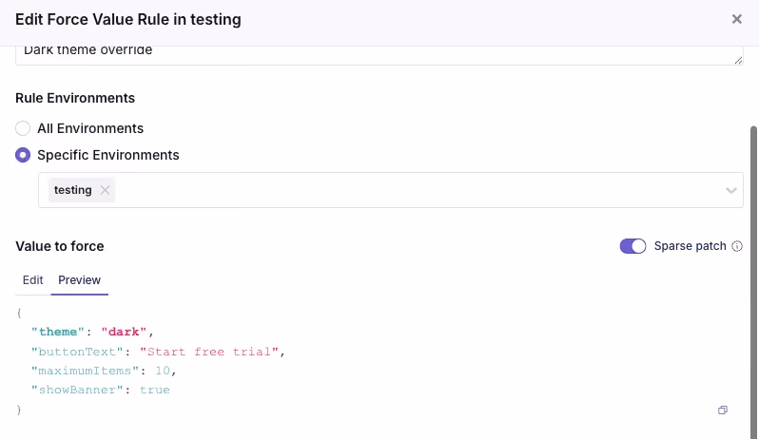This screenshot has height=439, width=759.
Task: Click the Sparse patch label
Action: tap(690, 246)
